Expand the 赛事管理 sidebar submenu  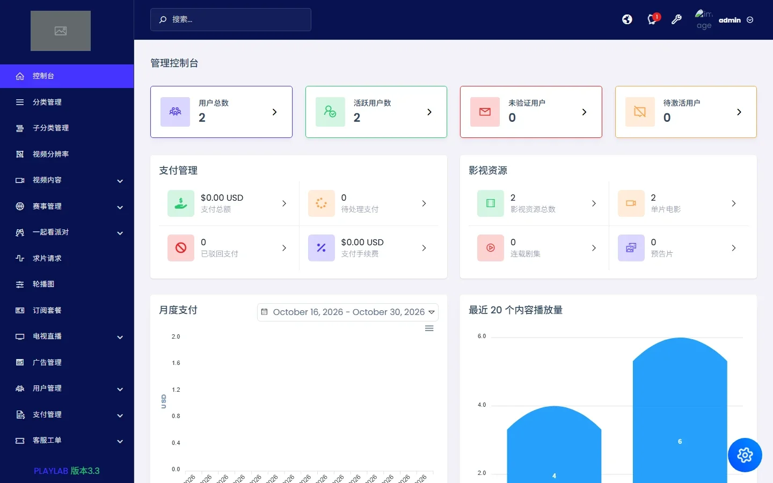(67, 207)
